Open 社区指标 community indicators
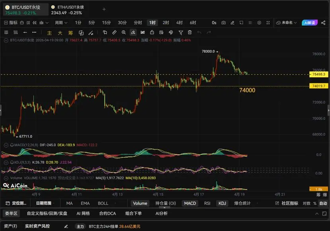Viewport: 330px width, 231px height. pyautogui.click(x=287, y=203)
